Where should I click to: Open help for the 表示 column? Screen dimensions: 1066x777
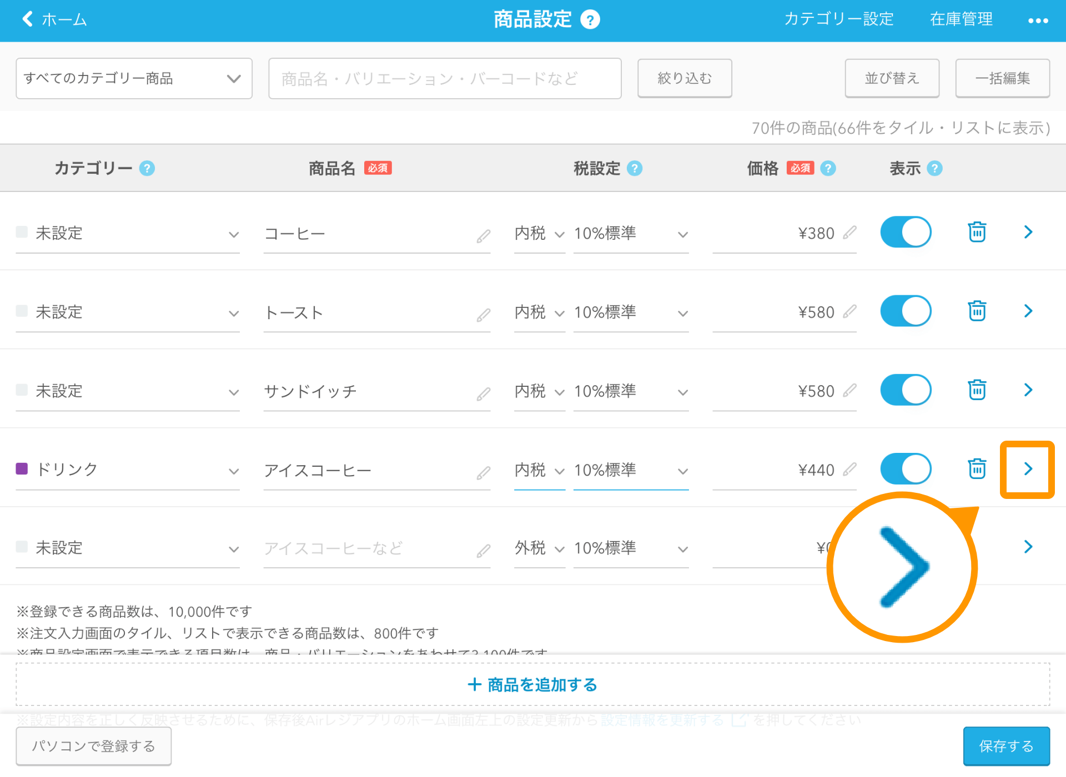[935, 168]
